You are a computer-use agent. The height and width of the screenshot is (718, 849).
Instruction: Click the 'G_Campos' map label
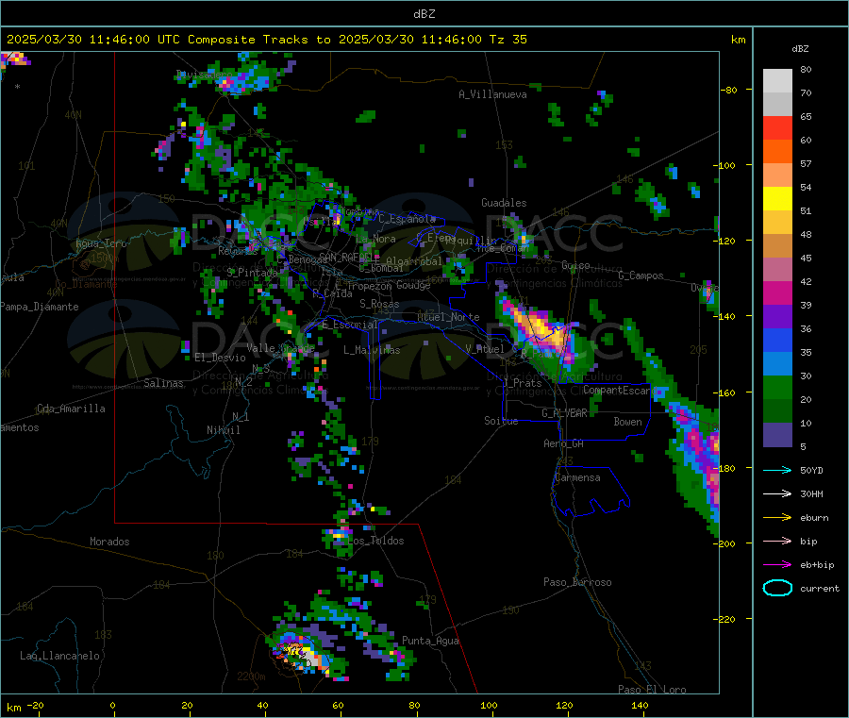(x=641, y=276)
